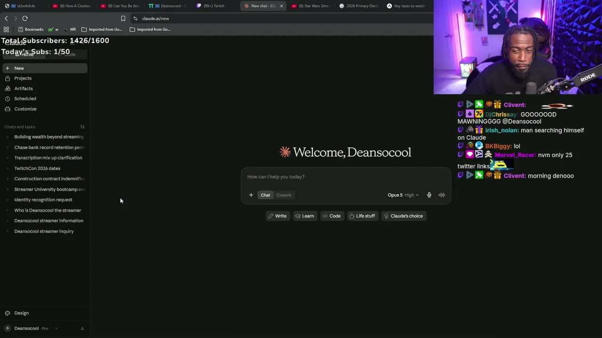This screenshot has width=602, height=338.
Task: Open the browser apps grid icon
Action: (6, 29)
